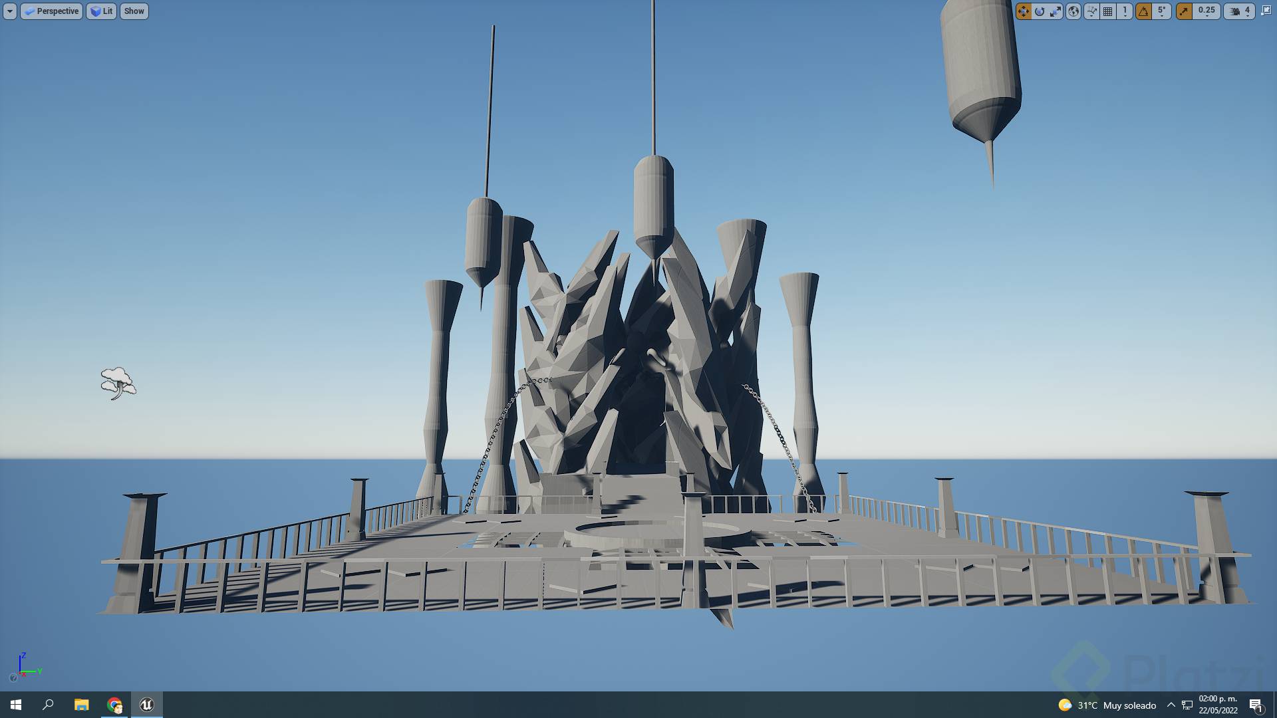Toggle rotation snapping on or off

1143,11
